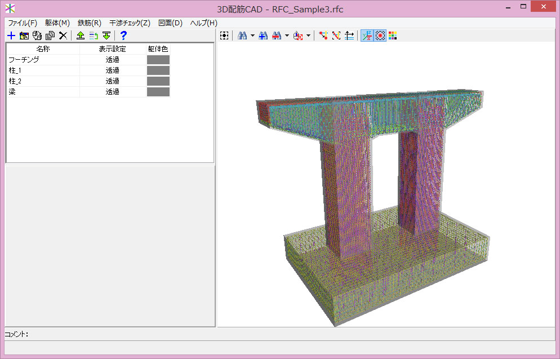Click the gray color swatch for 梁
This screenshot has height=359, width=560.
tap(158, 92)
